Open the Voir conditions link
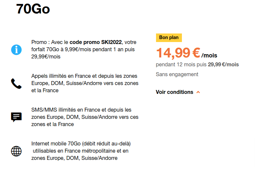The image size is (255, 173). pyautogui.click(x=174, y=92)
